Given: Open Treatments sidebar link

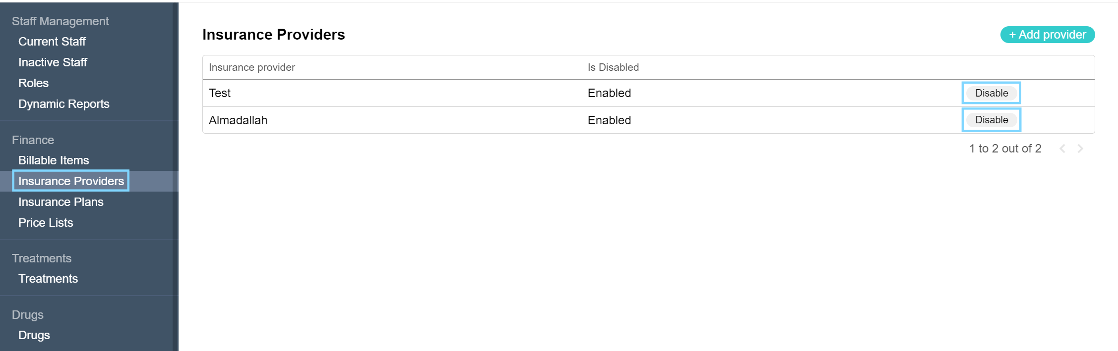Looking at the screenshot, I should [48, 279].
